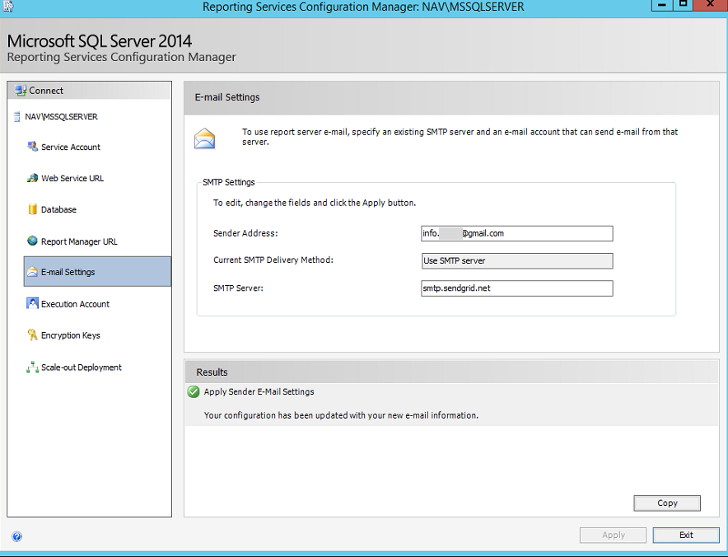The width and height of the screenshot is (728, 557).
Task: Go to the Encryption Keys section
Action: tap(71, 335)
